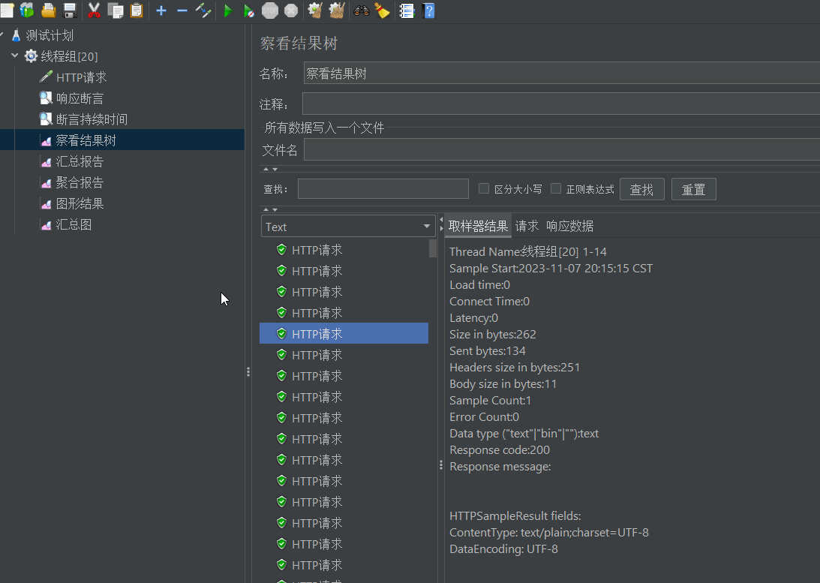This screenshot has width=820, height=583.
Task: Click the Sent bytes:134 line
Action: click(488, 351)
